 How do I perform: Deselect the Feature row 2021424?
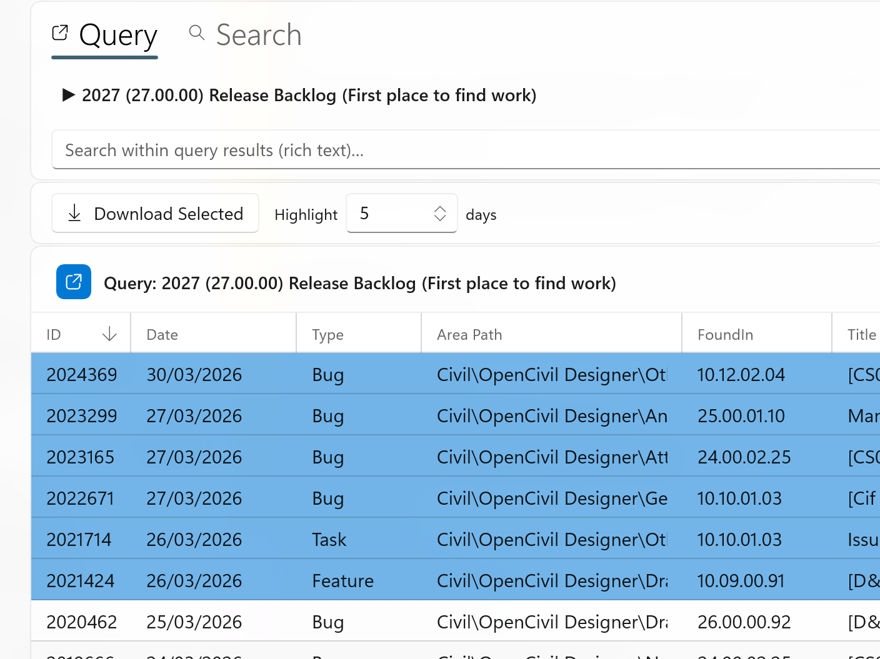250,580
